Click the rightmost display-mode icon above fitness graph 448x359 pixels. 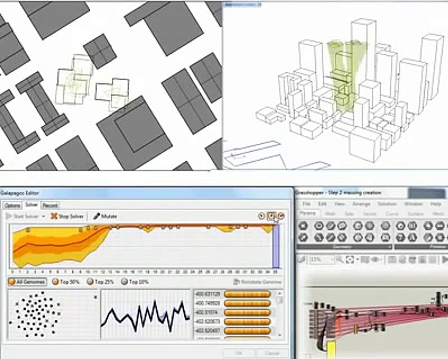click(281, 216)
